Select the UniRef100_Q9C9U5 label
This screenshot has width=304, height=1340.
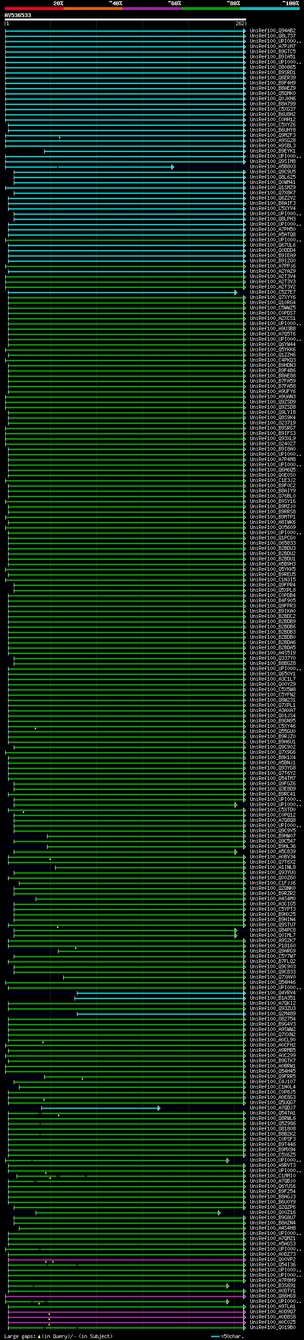[x=273, y=172]
